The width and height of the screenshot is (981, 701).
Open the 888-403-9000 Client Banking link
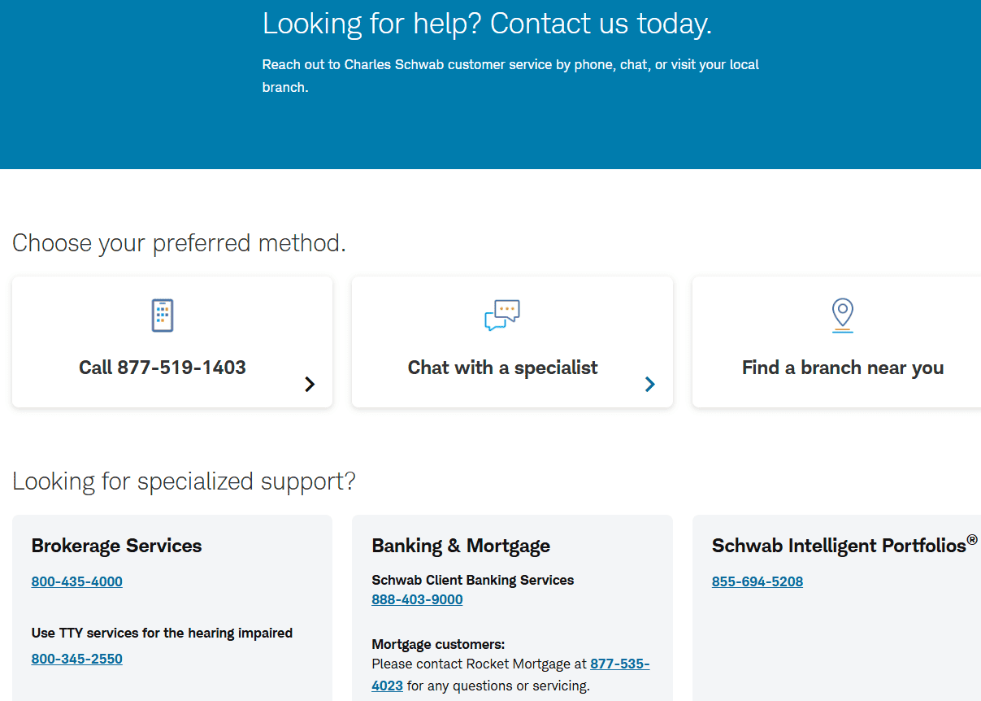[417, 599]
